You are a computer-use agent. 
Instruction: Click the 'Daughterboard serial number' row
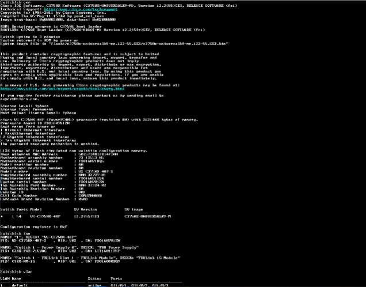pyautogui.click(x=52, y=179)
